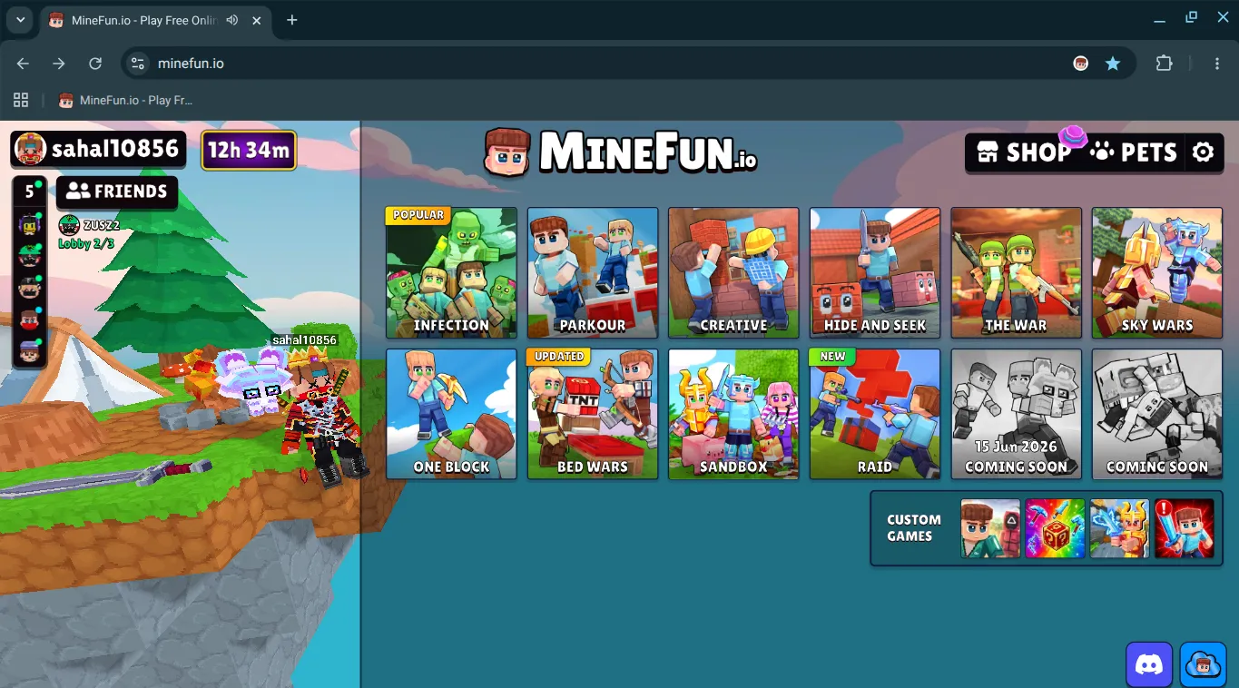Open a new browser tab
The width and height of the screenshot is (1239, 688).
click(291, 20)
